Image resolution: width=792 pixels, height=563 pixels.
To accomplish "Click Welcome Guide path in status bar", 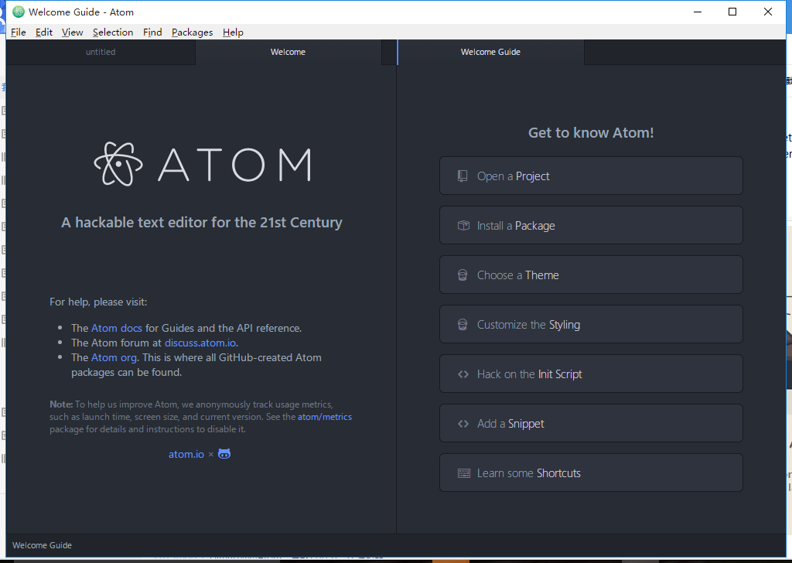I will pos(42,545).
